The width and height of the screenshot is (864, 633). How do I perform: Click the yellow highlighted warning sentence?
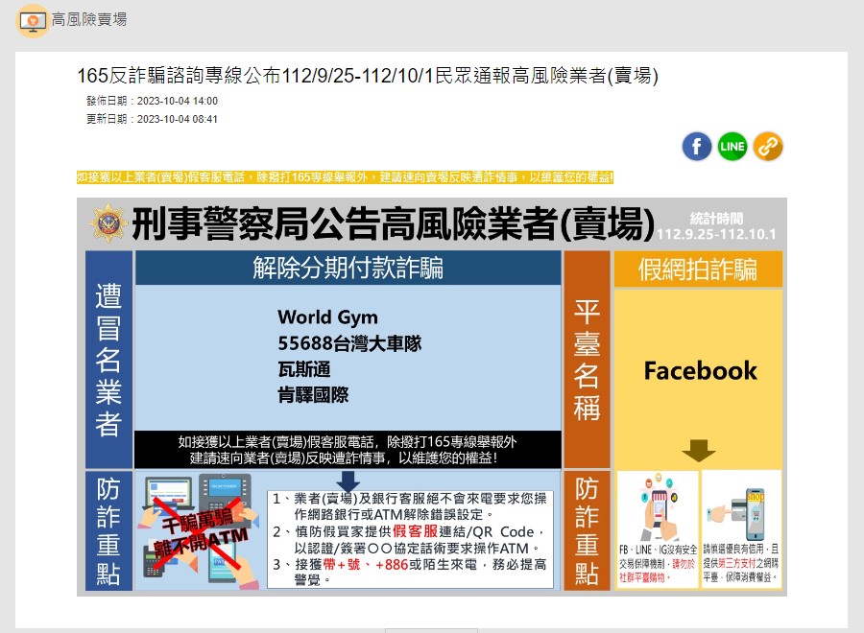345,177
